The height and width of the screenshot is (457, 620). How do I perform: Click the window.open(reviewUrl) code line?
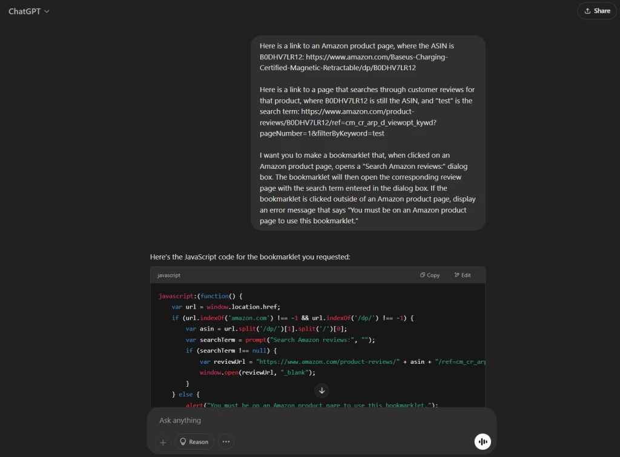pyautogui.click(x=257, y=372)
